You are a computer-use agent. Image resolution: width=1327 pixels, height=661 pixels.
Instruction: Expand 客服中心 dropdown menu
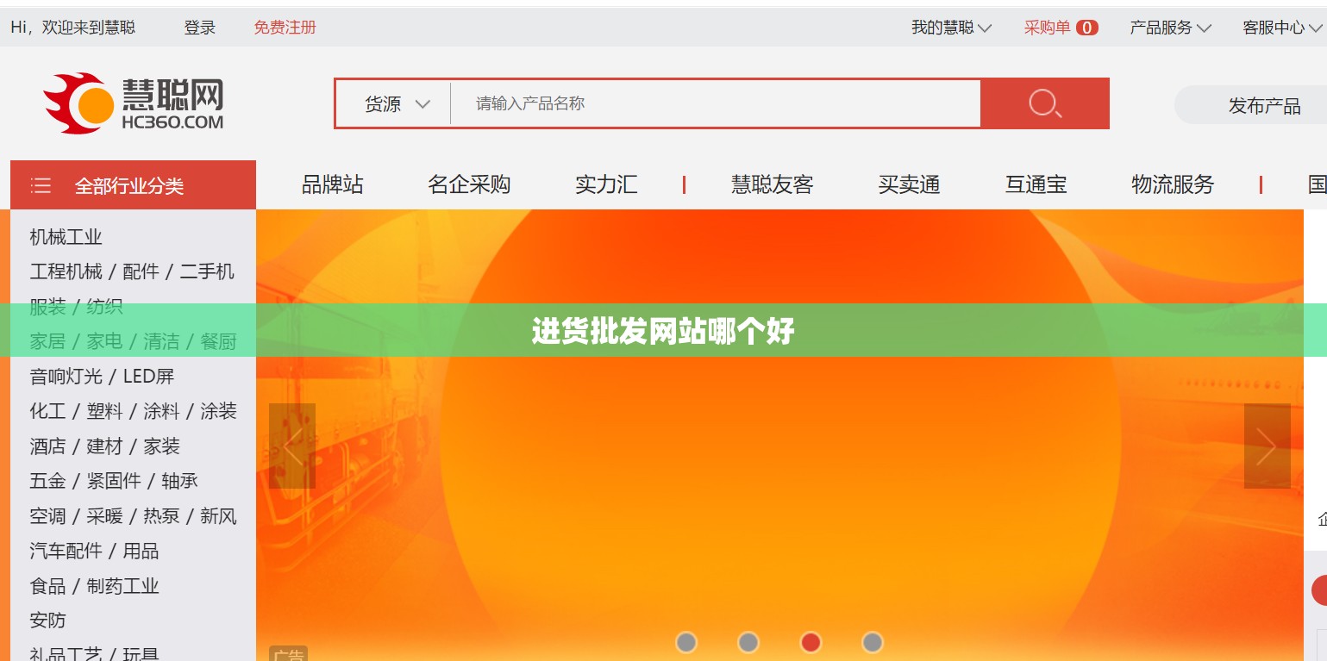pyautogui.click(x=1283, y=28)
